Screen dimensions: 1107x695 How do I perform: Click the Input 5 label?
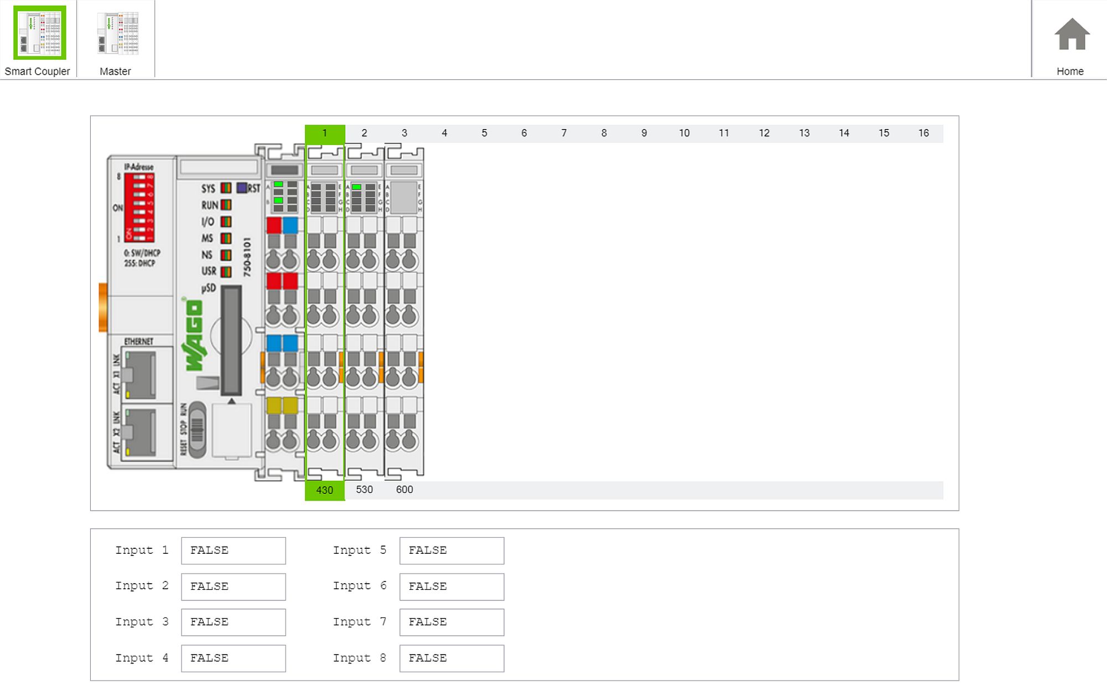point(360,550)
